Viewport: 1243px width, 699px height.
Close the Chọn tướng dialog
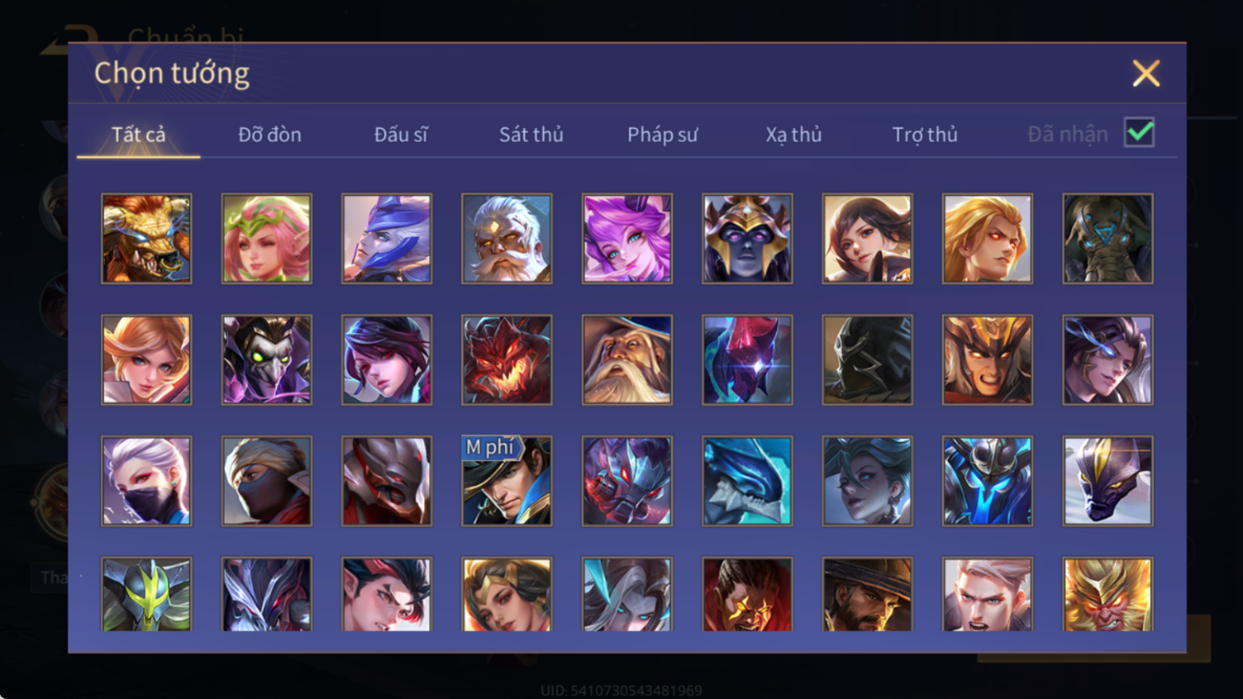coord(1146,73)
